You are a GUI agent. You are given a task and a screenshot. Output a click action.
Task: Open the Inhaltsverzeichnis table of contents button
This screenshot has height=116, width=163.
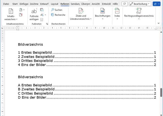click(x=11, y=14)
